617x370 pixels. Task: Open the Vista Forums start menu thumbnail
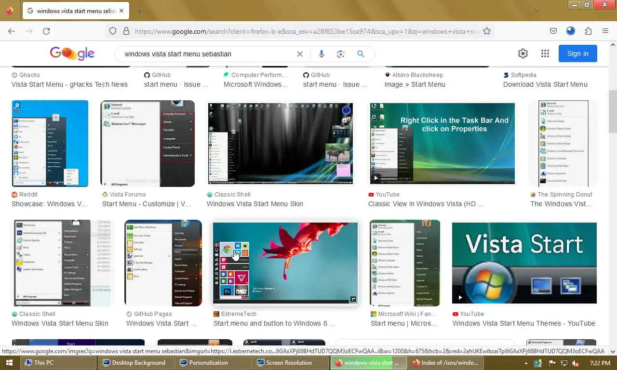pos(148,144)
